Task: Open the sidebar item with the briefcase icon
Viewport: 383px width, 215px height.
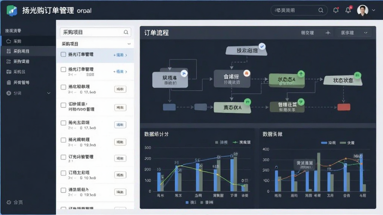Action: click(x=28, y=82)
